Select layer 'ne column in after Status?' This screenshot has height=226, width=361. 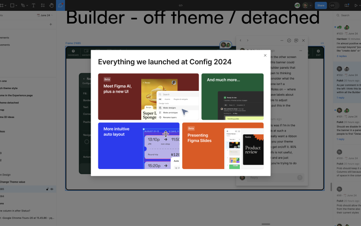15,211
